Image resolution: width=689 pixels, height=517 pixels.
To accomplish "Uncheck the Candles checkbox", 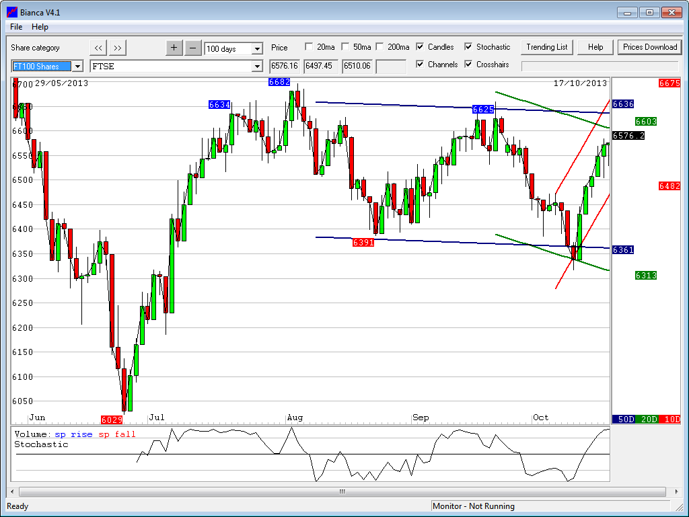I will tap(421, 47).
